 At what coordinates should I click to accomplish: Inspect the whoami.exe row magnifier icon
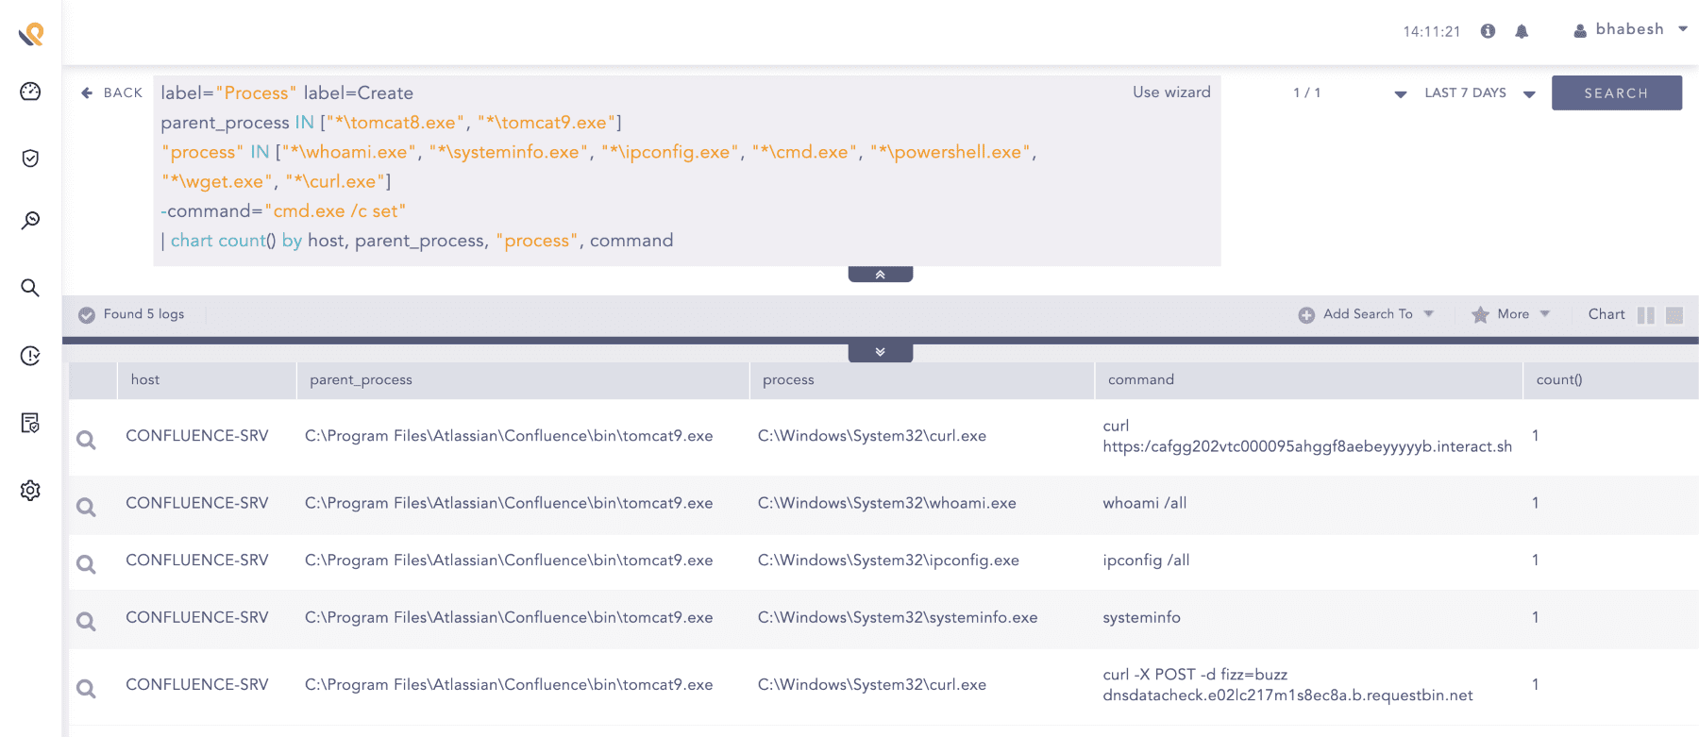86,507
